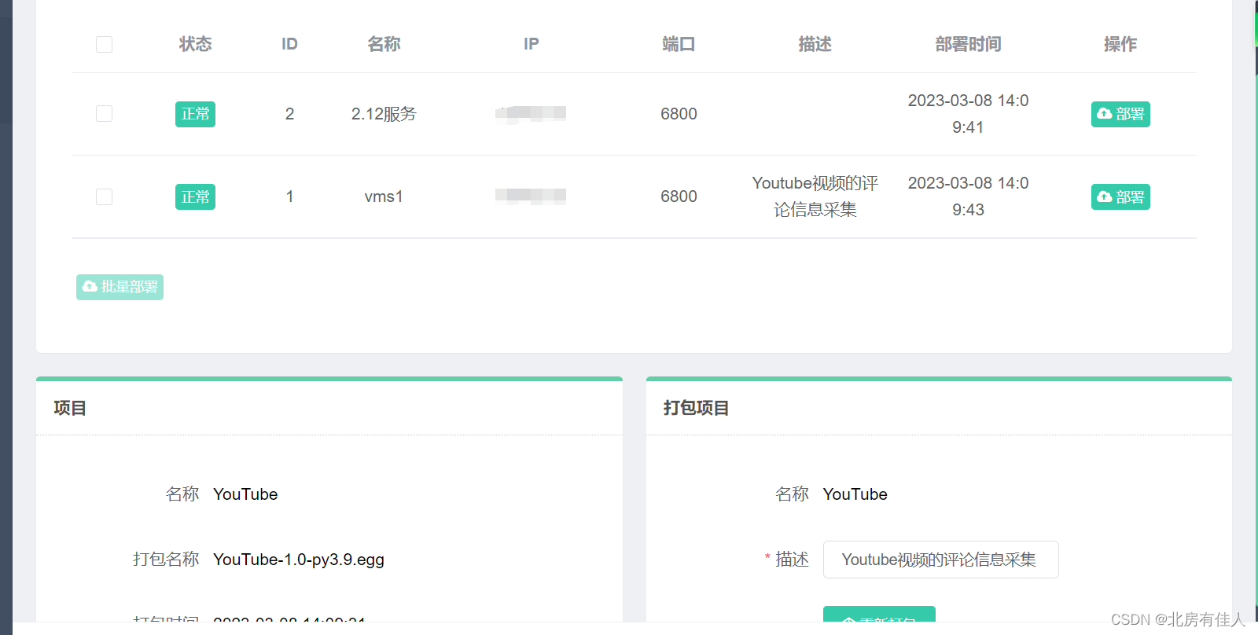
Task: Click the blurred IP cell of 2.12服务 row
Action: click(x=531, y=114)
